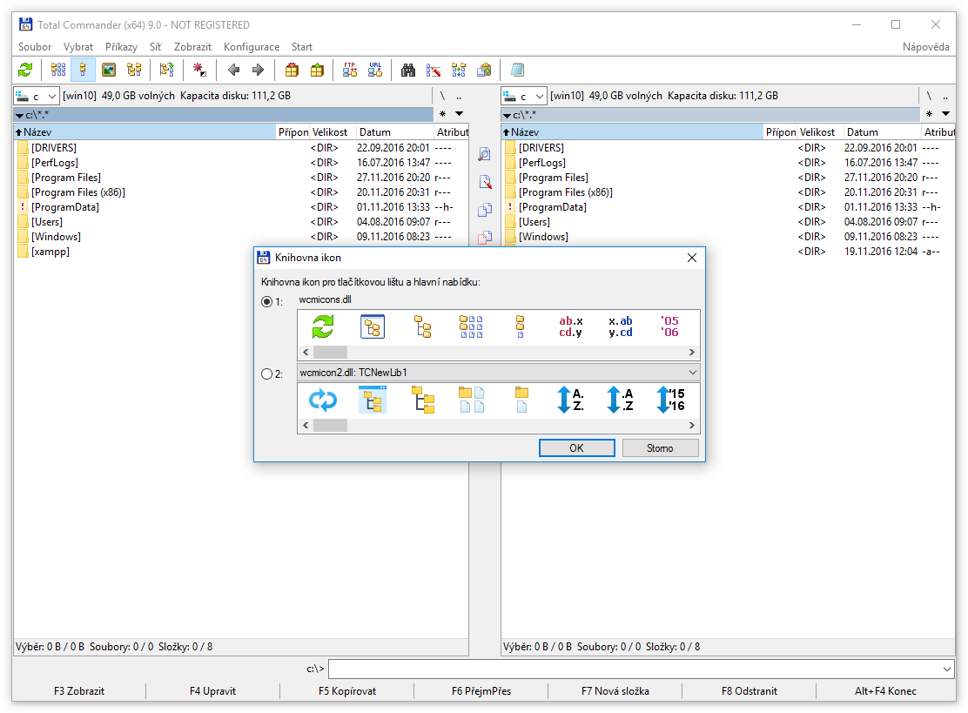Click the unpack files icon

(317, 70)
